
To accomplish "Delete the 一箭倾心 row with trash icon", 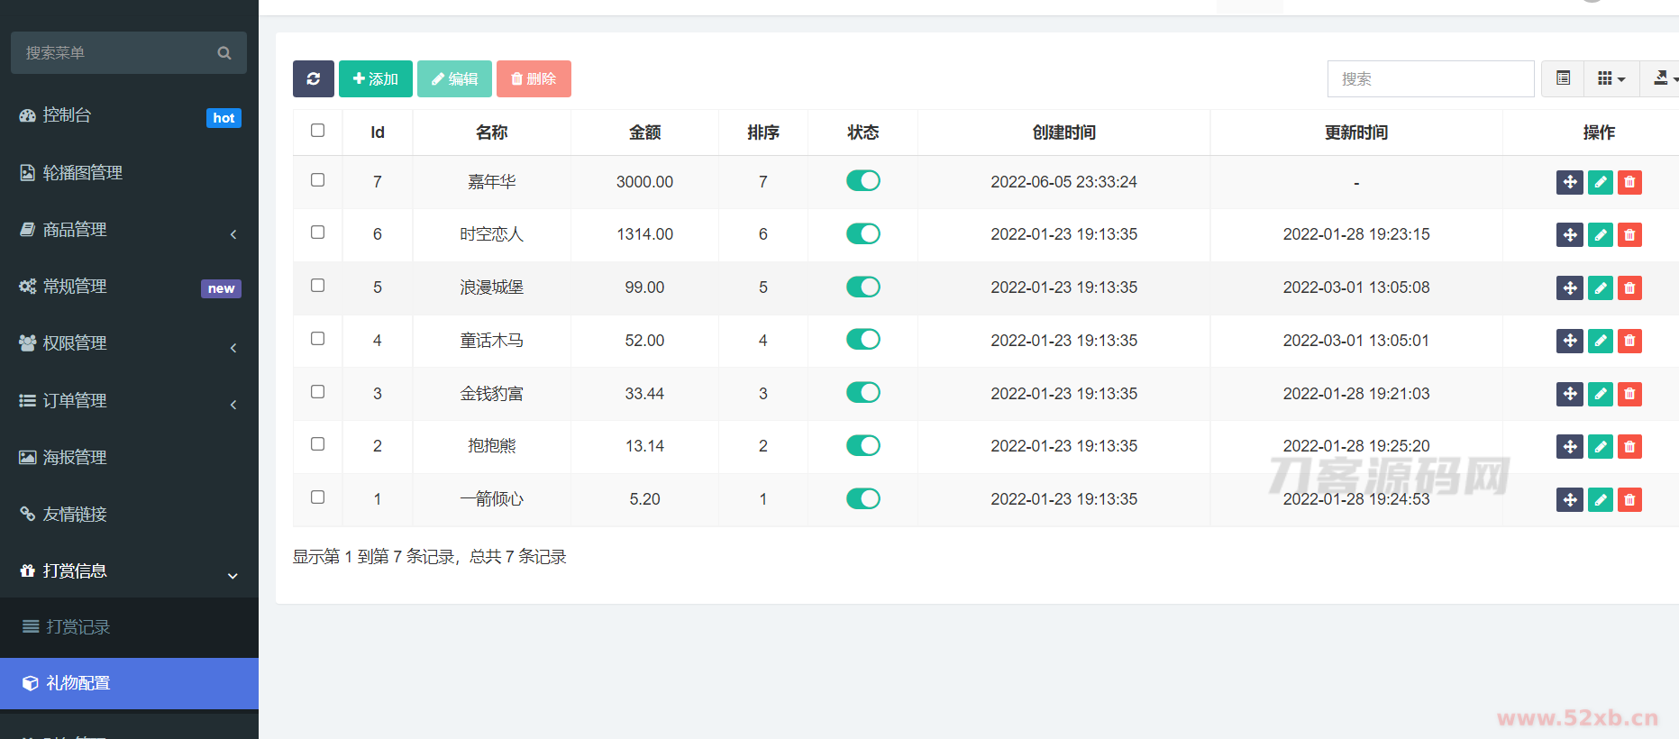I will pos(1629,500).
